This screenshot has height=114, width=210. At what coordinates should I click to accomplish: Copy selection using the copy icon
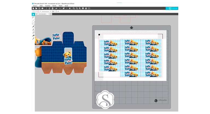pyautogui.click(x=49, y=8)
